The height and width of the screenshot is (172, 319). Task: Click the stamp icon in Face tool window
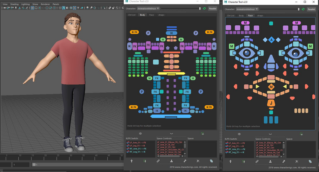(x=270, y=162)
